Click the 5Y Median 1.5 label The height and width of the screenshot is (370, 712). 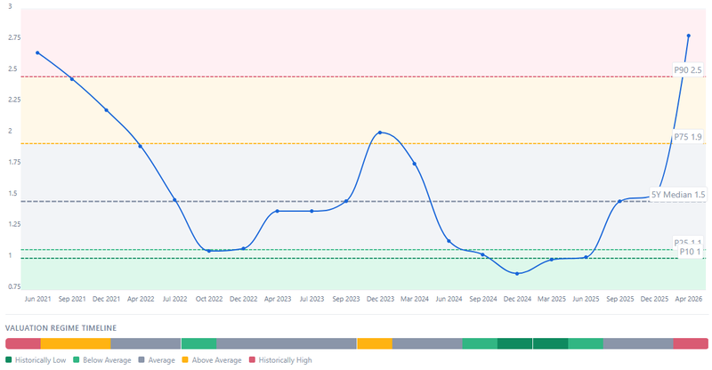(677, 194)
